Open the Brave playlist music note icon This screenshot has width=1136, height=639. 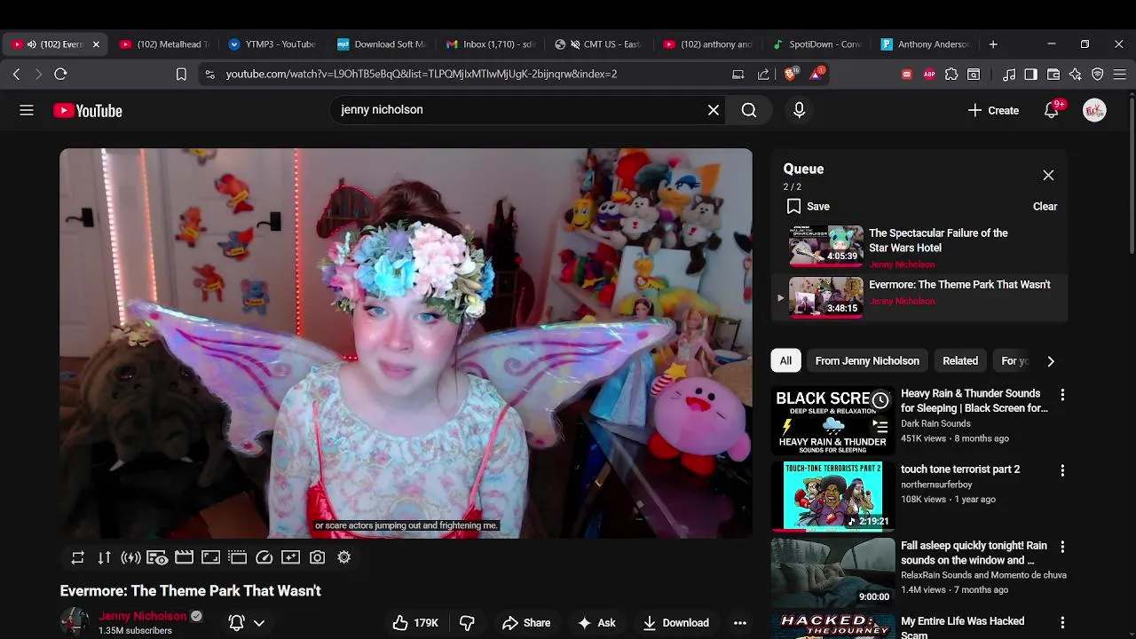coord(1009,75)
